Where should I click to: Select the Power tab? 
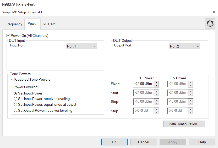[32, 23]
